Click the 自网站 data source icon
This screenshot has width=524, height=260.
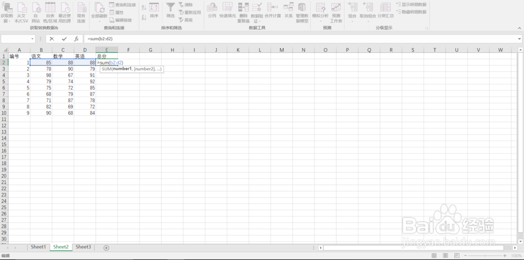point(36,13)
